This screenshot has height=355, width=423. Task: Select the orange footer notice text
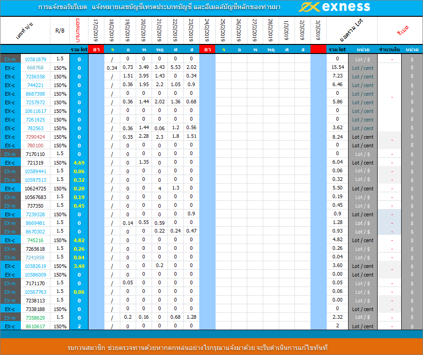pos(197,348)
